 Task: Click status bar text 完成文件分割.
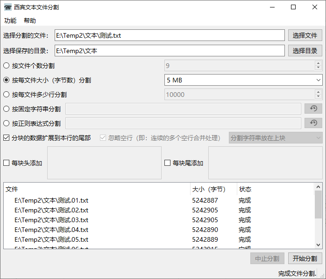(298, 273)
